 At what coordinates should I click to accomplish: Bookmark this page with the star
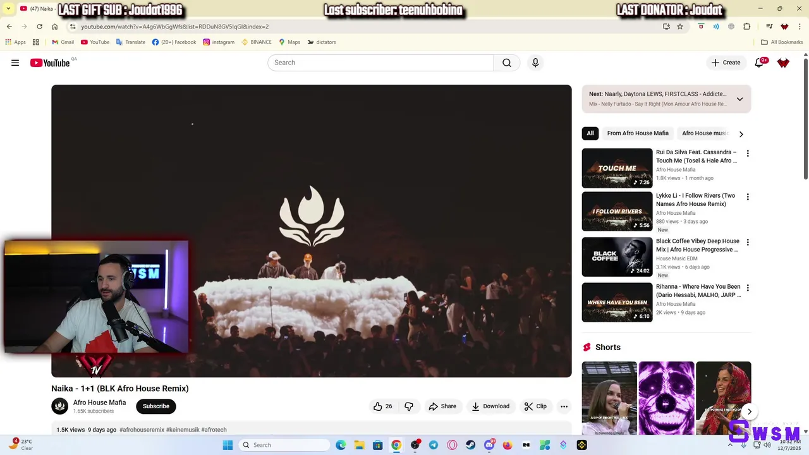coord(680,27)
